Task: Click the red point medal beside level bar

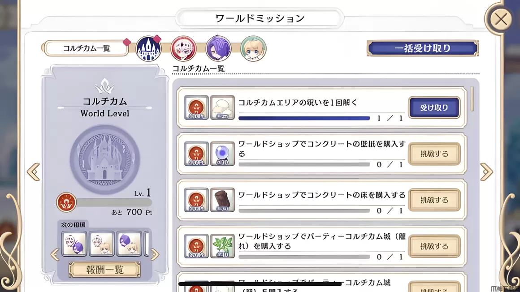Action: pyautogui.click(x=66, y=202)
